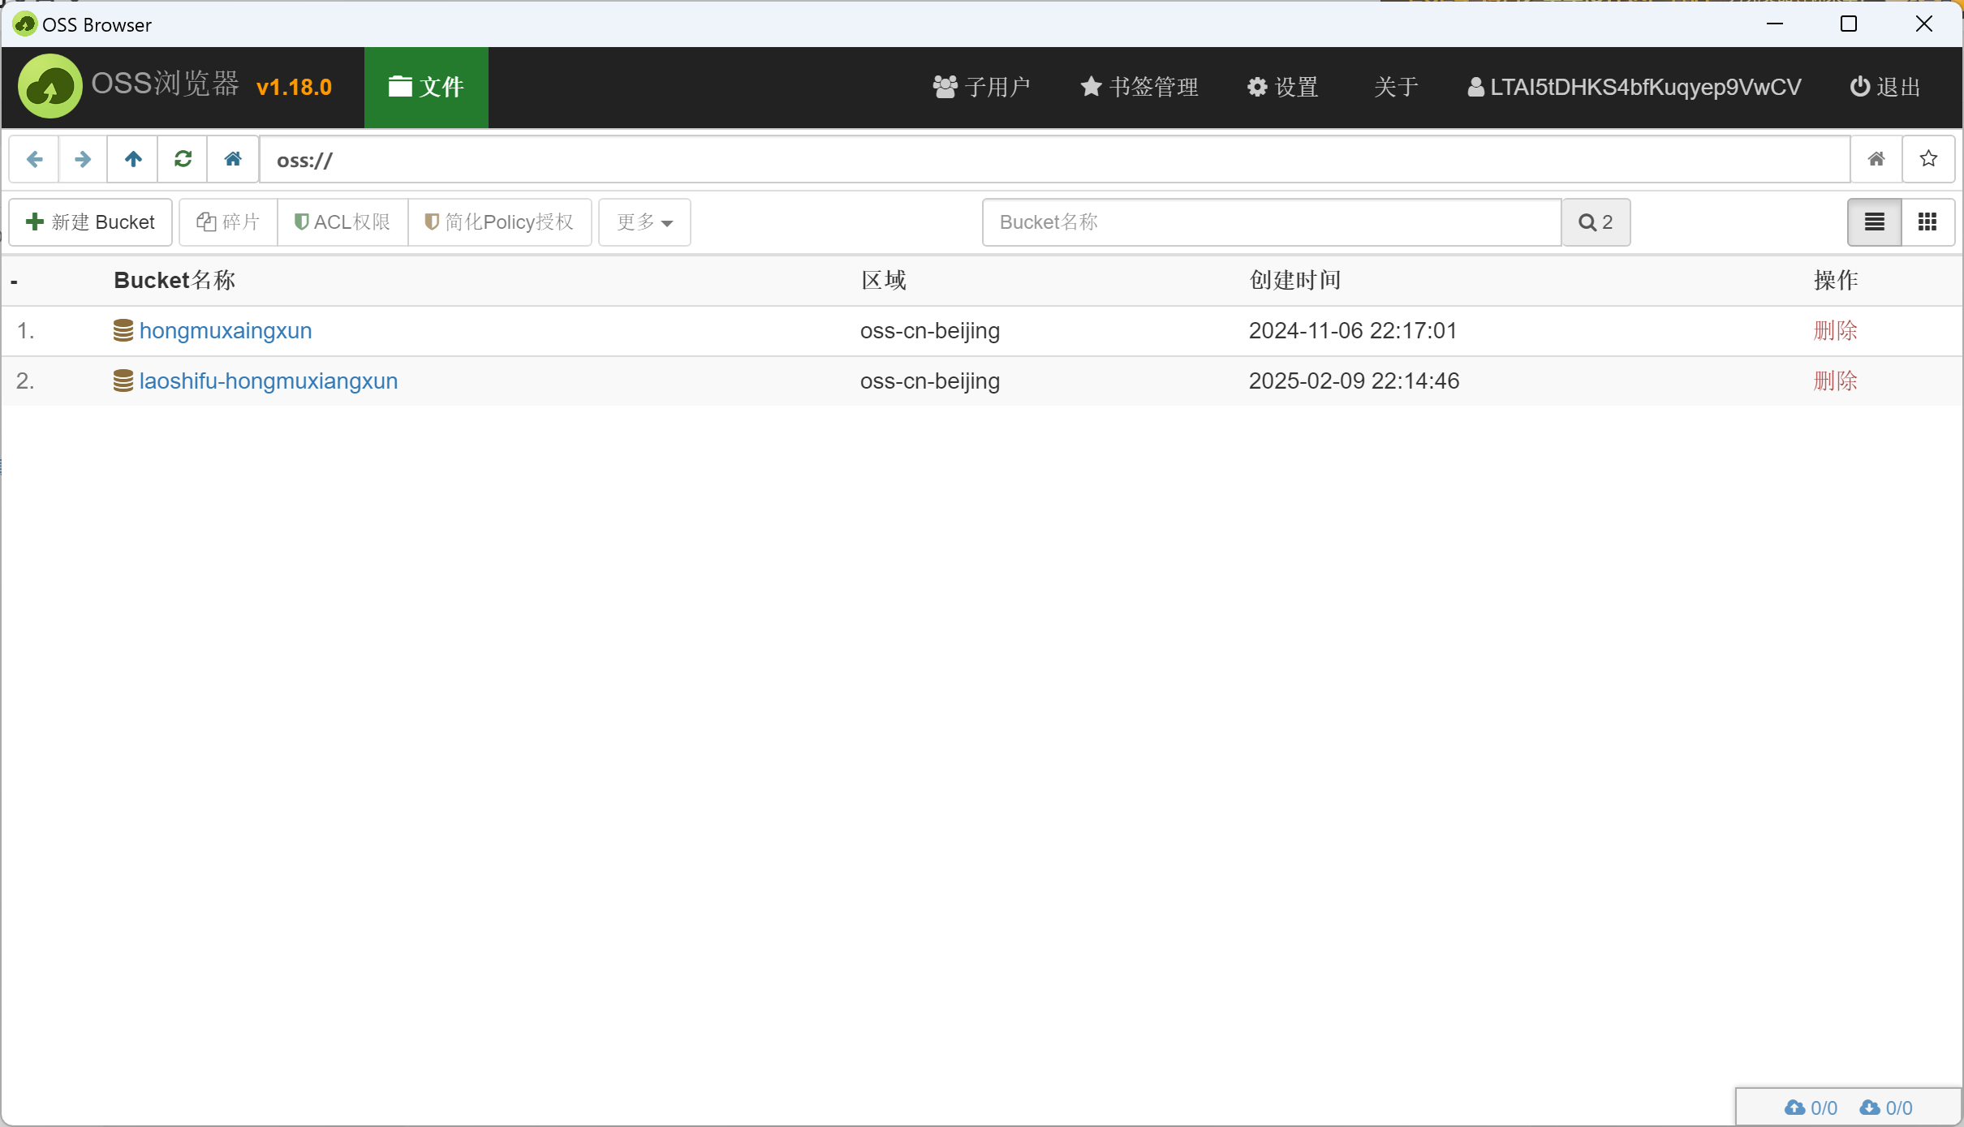The height and width of the screenshot is (1127, 1964).
Task: Delete the laoshifu-hongmuxiangxun bucket
Action: pyautogui.click(x=1835, y=381)
